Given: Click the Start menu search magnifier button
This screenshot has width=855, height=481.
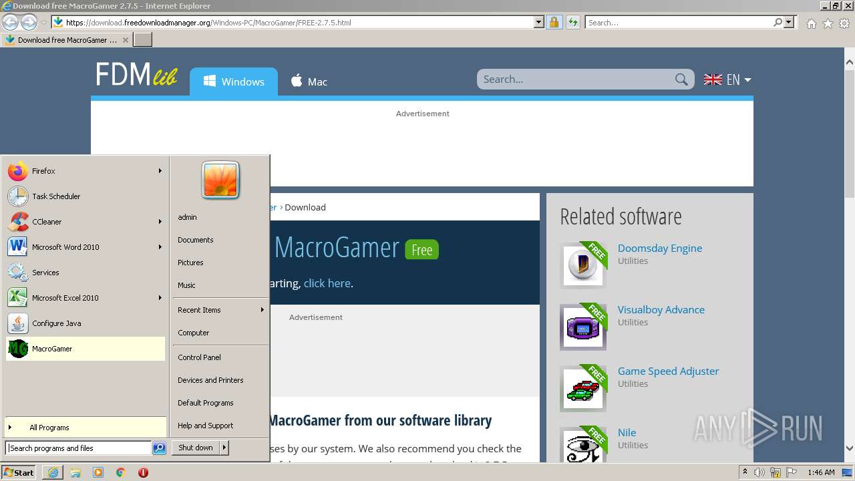Looking at the screenshot, I should 159,448.
